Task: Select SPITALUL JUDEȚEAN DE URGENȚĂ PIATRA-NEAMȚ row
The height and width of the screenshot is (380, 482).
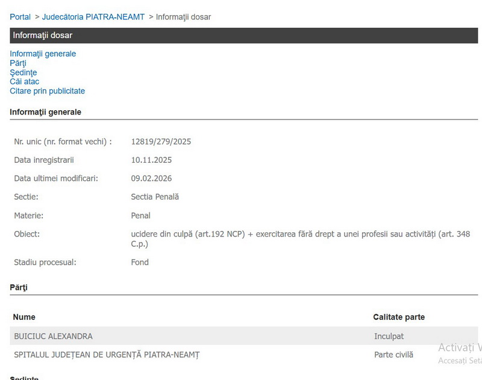Action: tap(107, 355)
